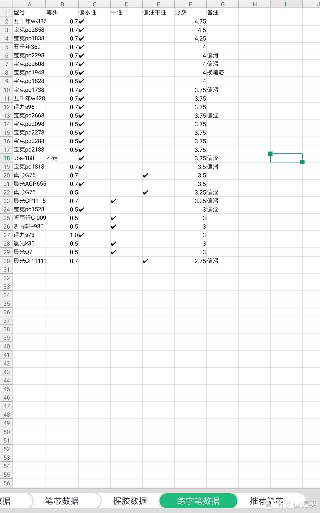Select column F header
Image resolution: width=320 pixels, height=513 pixels.
190,4
